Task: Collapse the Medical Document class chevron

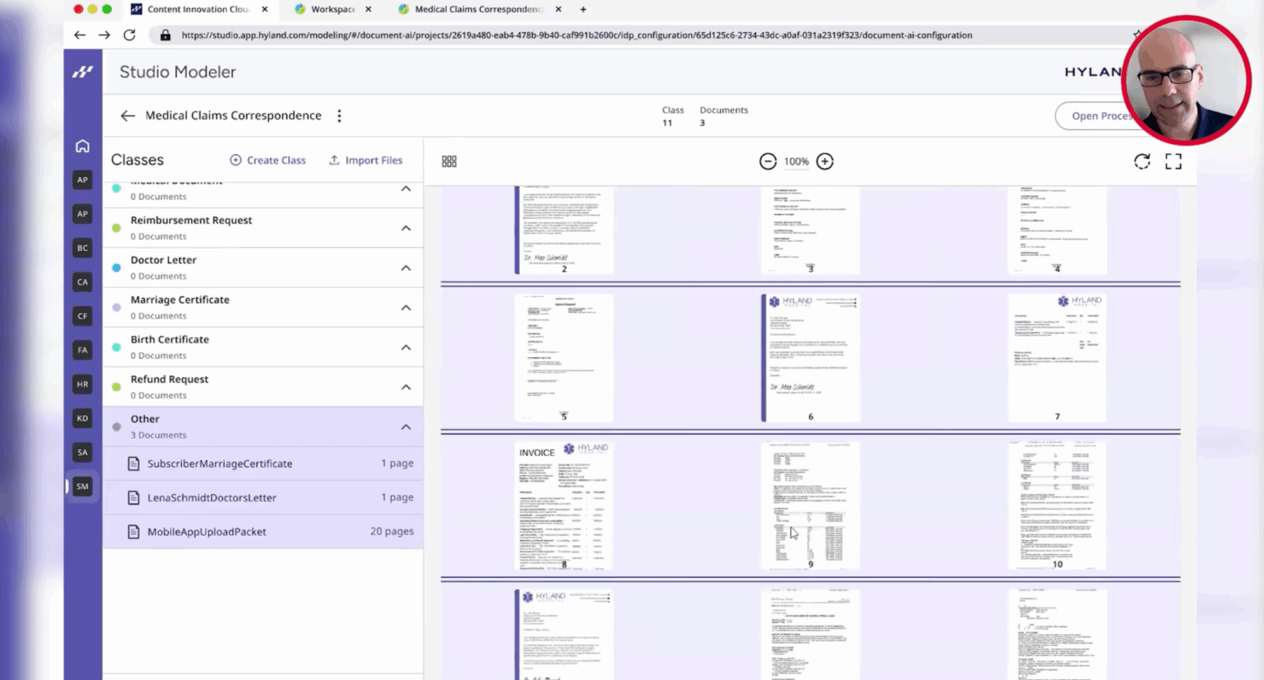Action: 406,189
